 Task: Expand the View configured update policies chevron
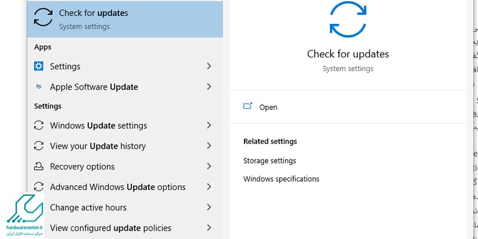click(x=209, y=228)
